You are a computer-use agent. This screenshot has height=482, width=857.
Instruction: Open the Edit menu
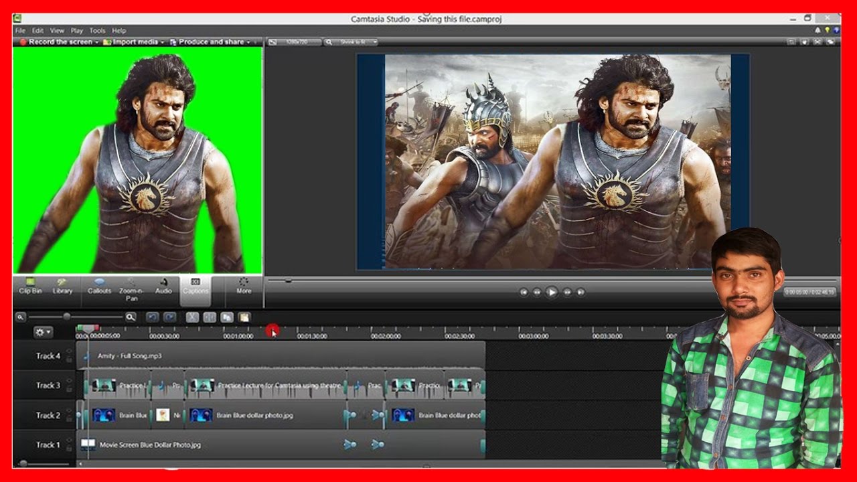(x=38, y=31)
